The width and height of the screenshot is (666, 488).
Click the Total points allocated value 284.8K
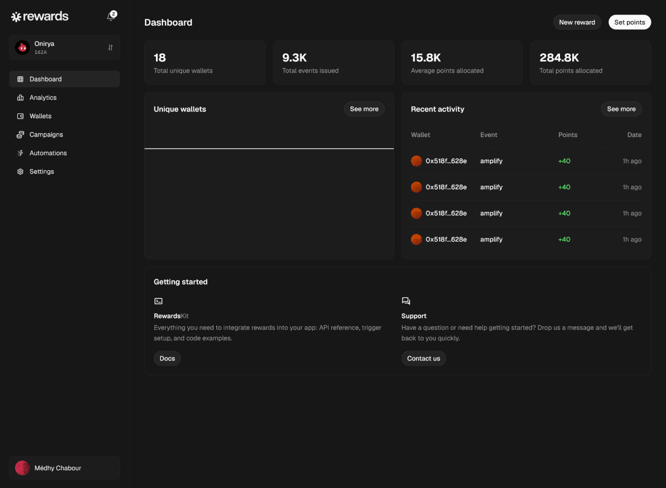coord(559,58)
